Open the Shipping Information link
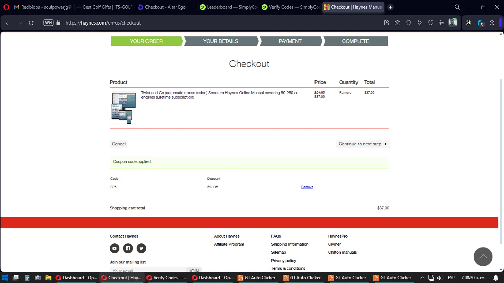Image resolution: width=504 pixels, height=283 pixels. point(290,244)
